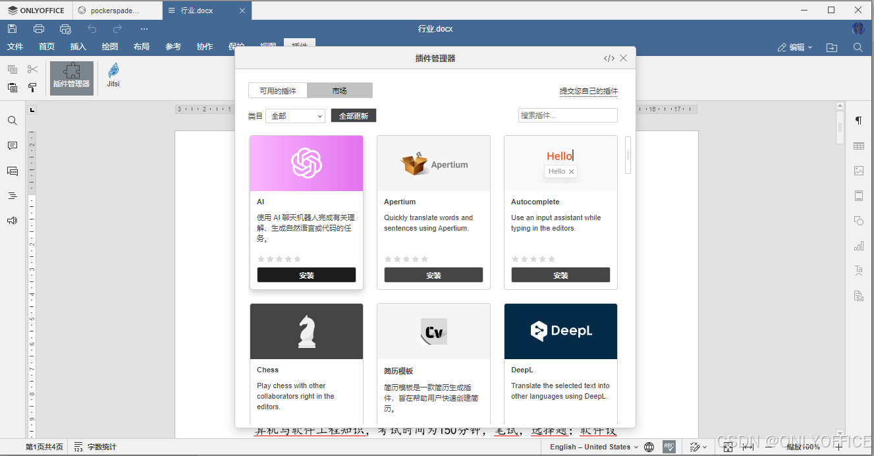
Task: Open Header and Footer settings in right sidebar
Action: coord(859,196)
